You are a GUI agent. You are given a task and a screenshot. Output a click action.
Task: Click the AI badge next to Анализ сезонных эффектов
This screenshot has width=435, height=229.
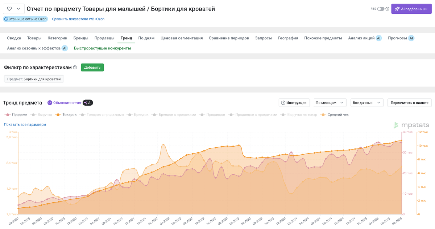tap(65, 48)
